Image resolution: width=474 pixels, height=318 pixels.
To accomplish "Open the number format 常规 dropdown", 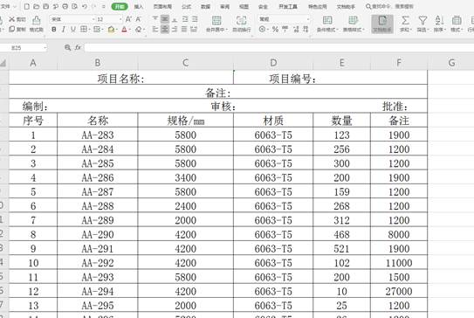I will click(x=308, y=19).
